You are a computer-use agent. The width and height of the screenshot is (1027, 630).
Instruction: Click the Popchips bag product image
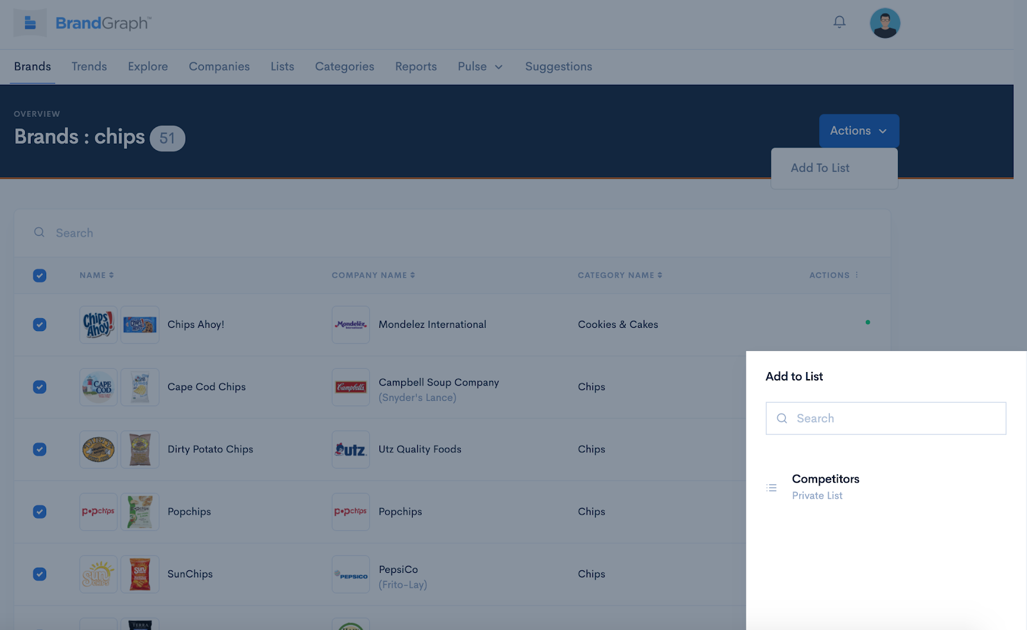(140, 511)
